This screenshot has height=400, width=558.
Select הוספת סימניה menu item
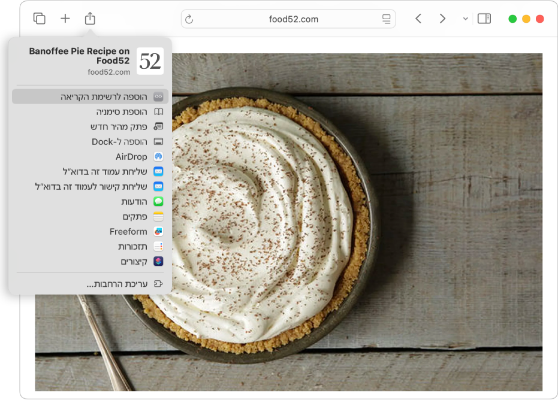point(90,111)
